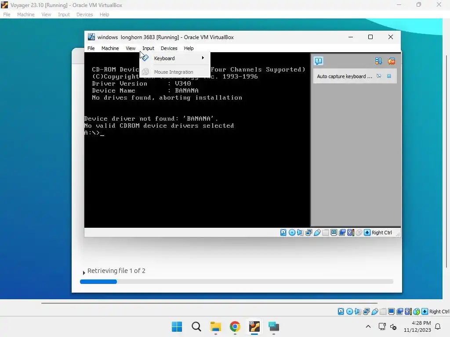Click mouse integration indicator in Voyager status bar
The height and width of the screenshot is (337, 450).
417,311
